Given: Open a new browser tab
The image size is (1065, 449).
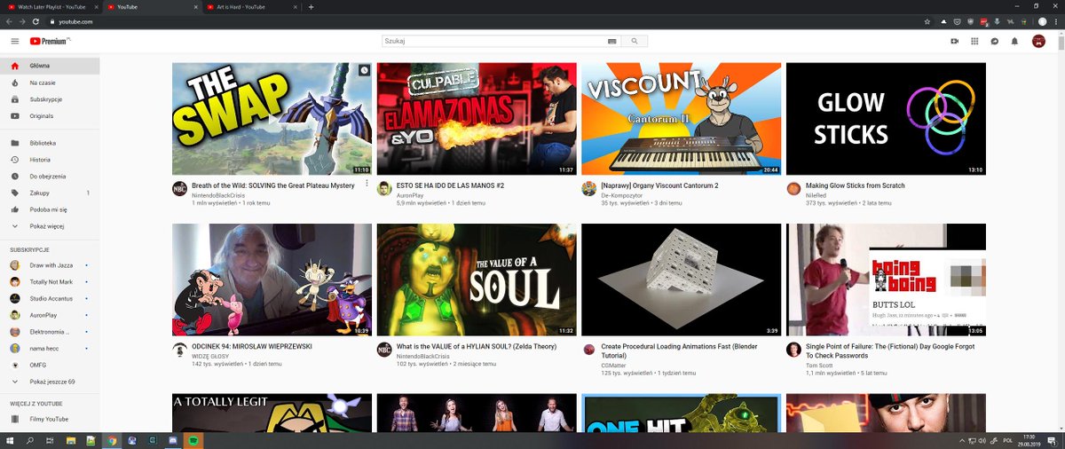Looking at the screenshot, I should tap(311, 6).
